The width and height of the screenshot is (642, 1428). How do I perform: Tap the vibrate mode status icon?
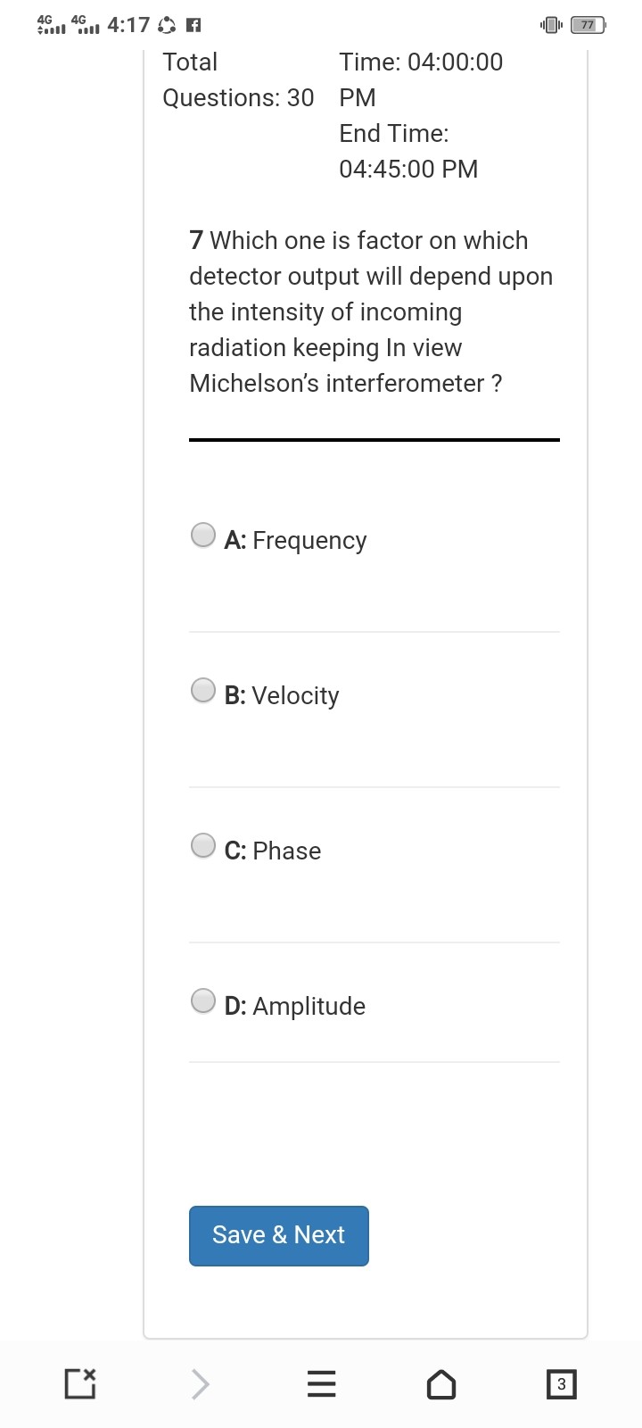[x=551, y=25]
